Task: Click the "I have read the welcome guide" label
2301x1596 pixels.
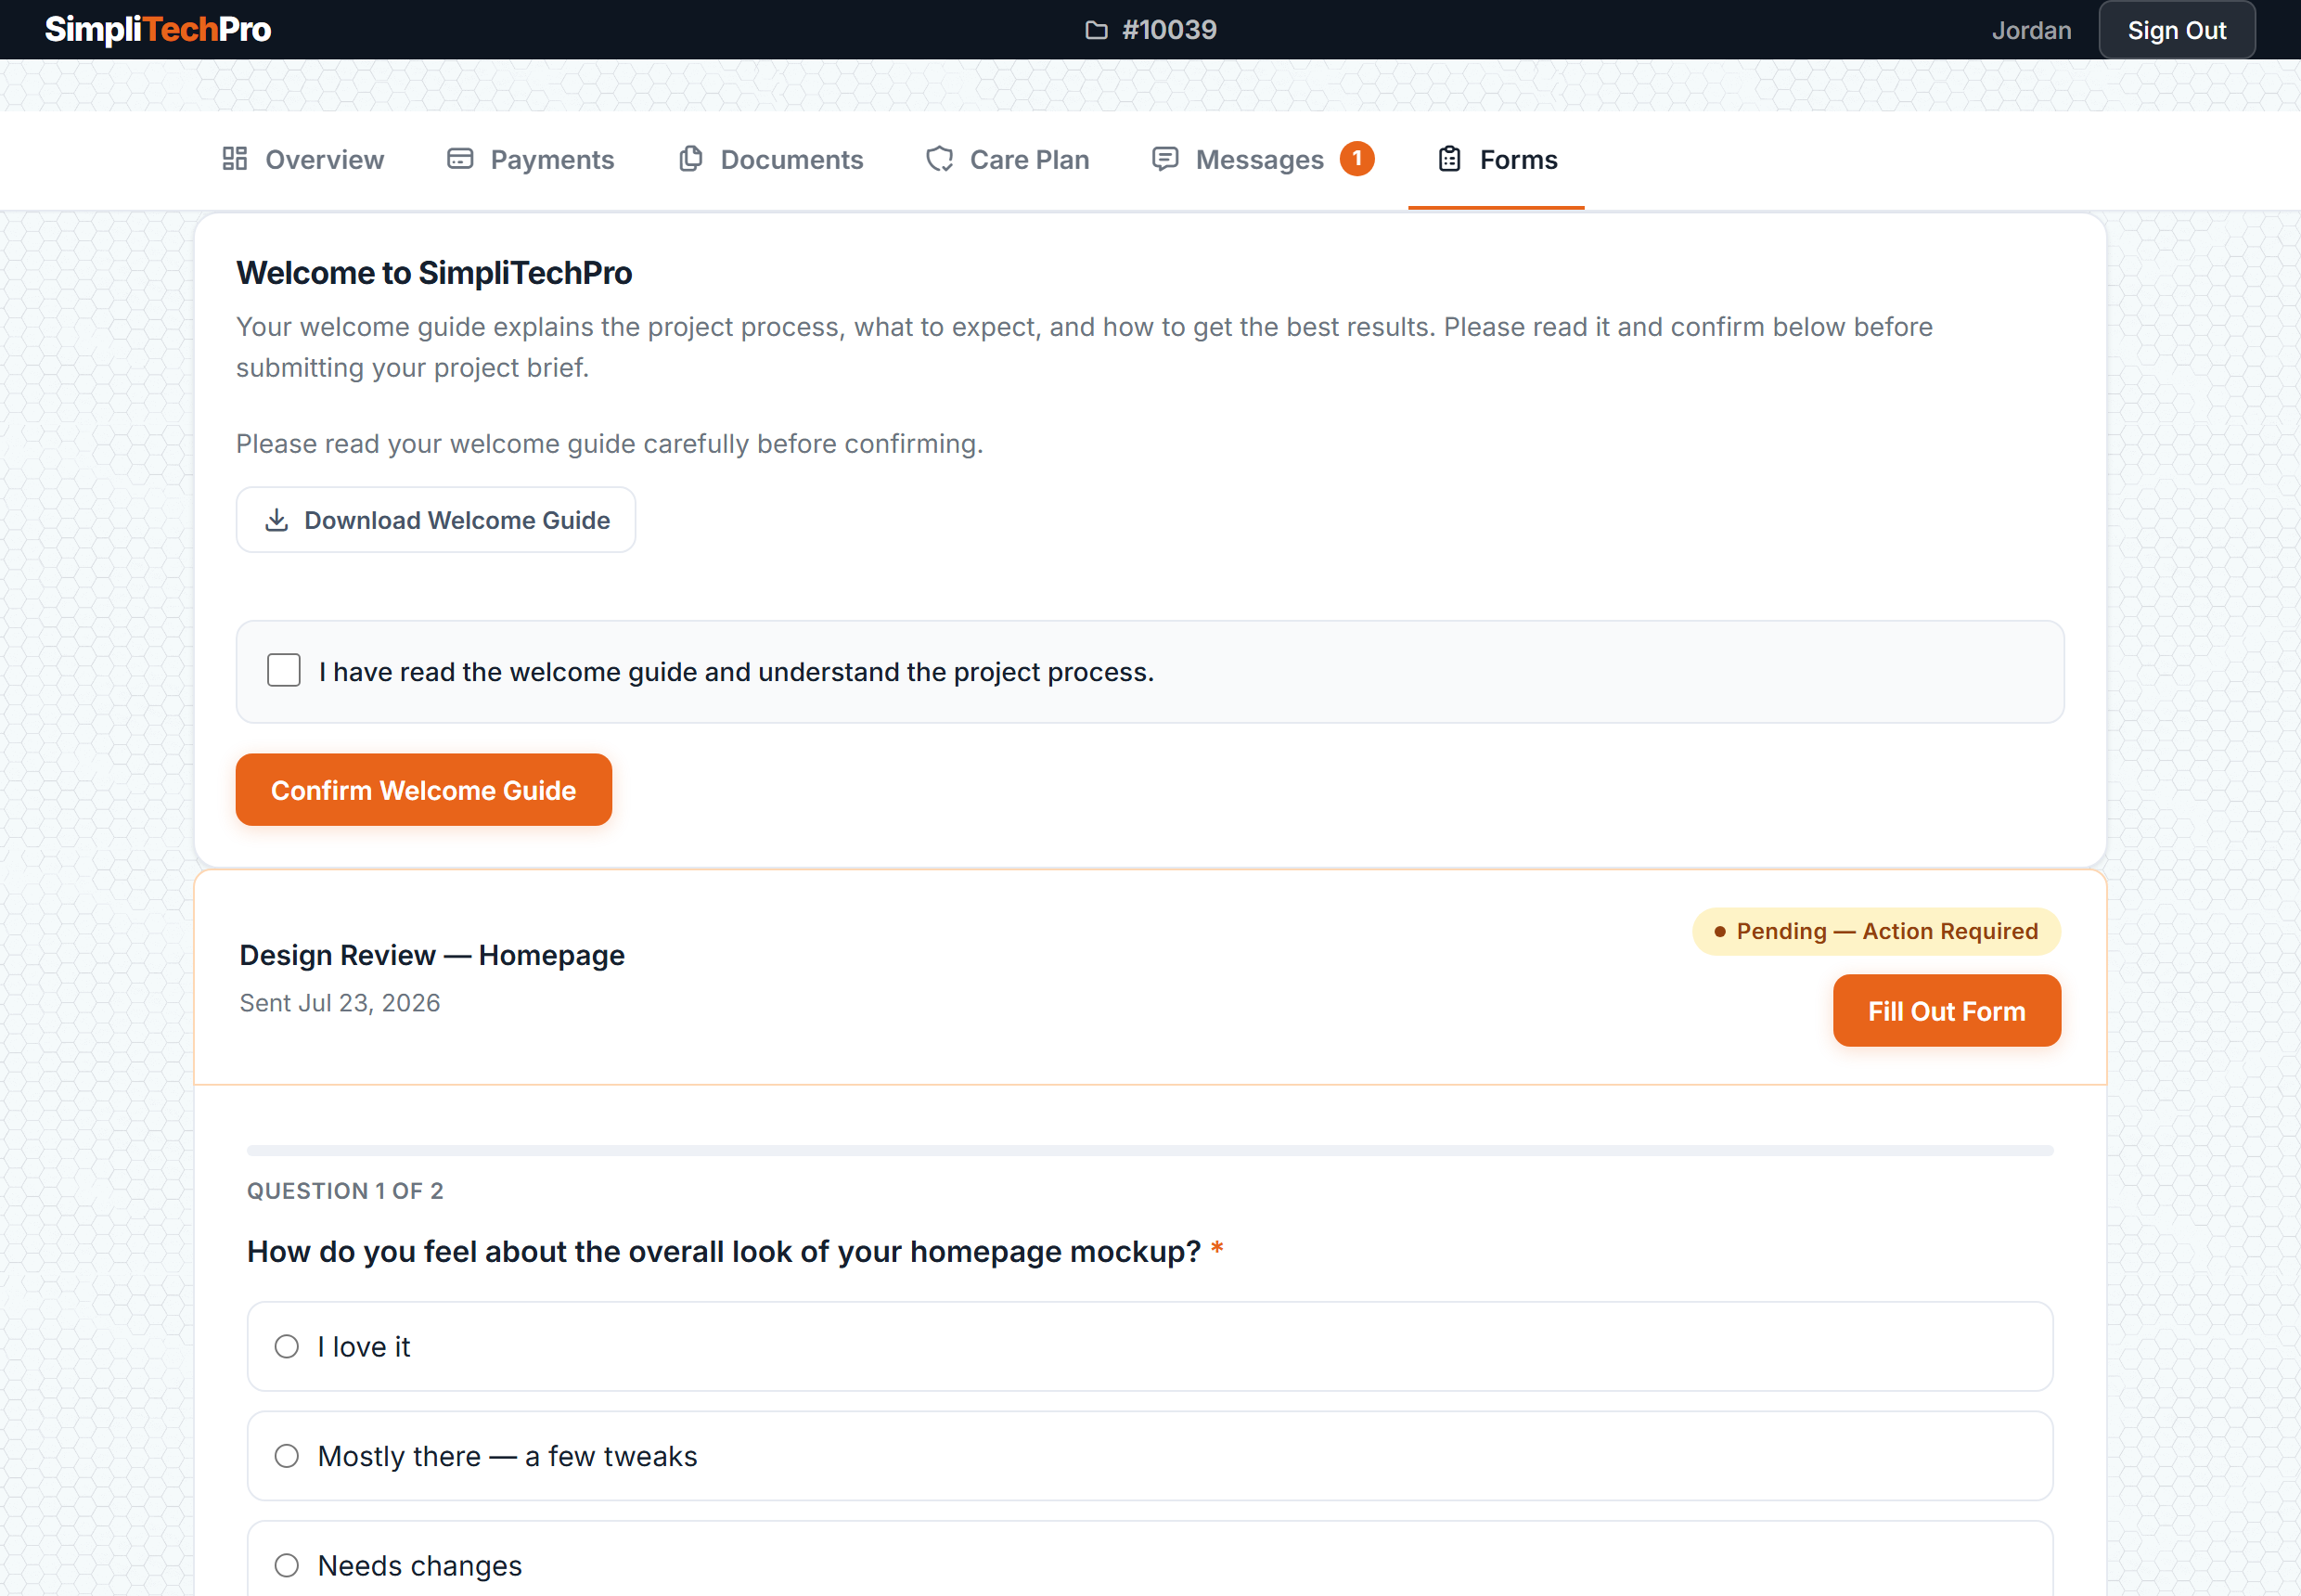Action: pos(736,672)
